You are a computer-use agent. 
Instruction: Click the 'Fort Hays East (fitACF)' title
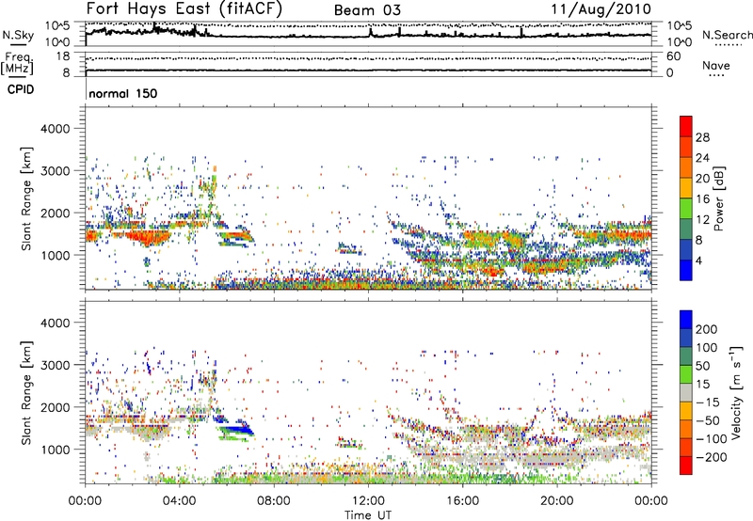(x=184, y=8)
